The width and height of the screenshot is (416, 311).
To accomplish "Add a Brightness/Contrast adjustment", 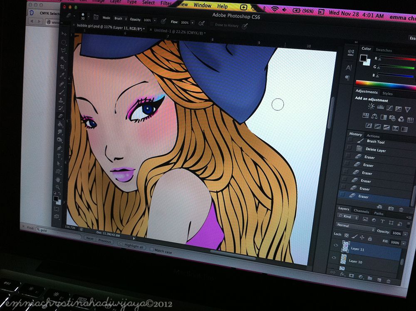I will [371, 107].
